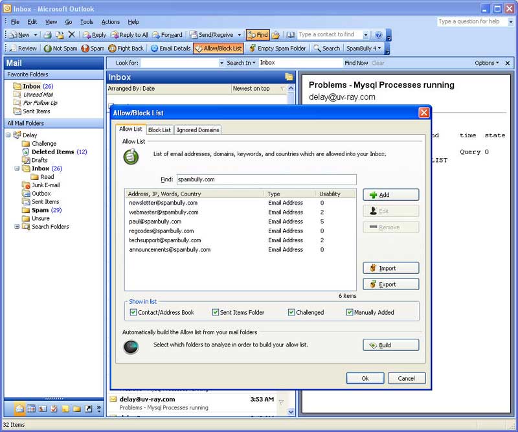
Task: Click the blue Help question icon
Action: tap(379, 35)
